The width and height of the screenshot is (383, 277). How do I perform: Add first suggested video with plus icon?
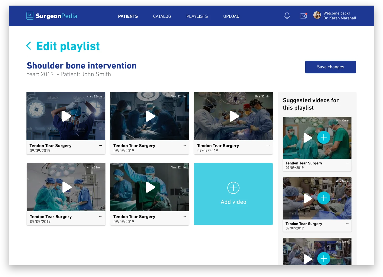[x=324, y=137]
